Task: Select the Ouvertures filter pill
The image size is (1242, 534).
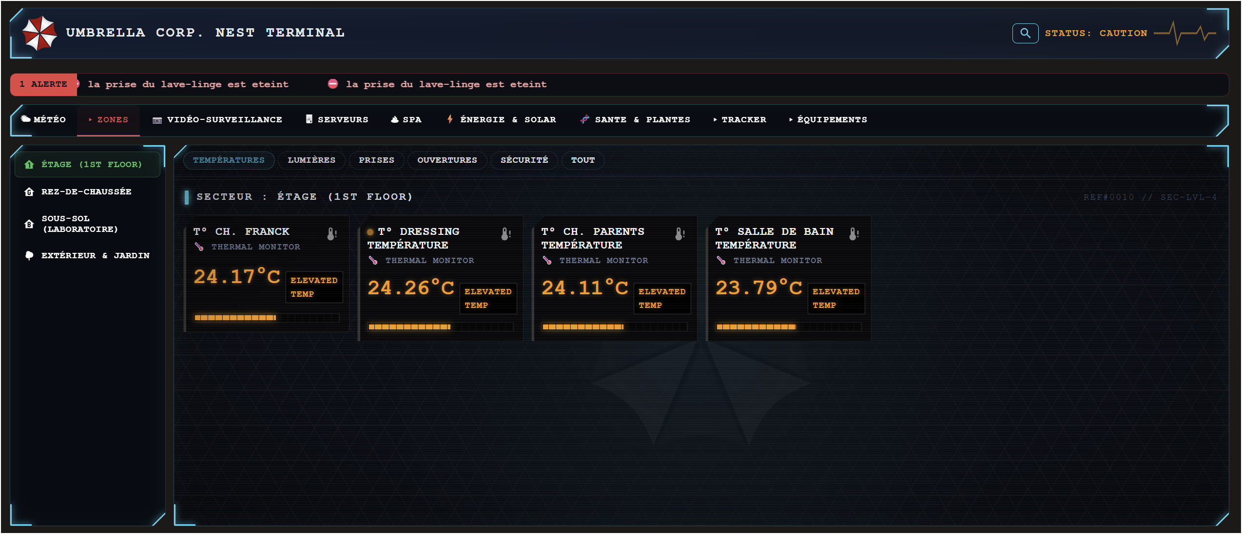Action: pos(447,160)
